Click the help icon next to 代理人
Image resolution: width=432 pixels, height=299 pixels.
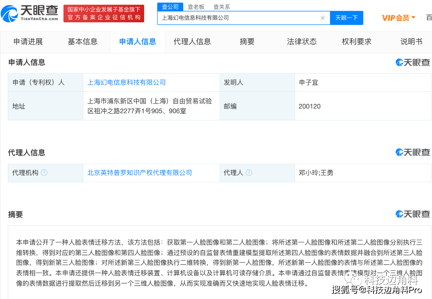249,173
